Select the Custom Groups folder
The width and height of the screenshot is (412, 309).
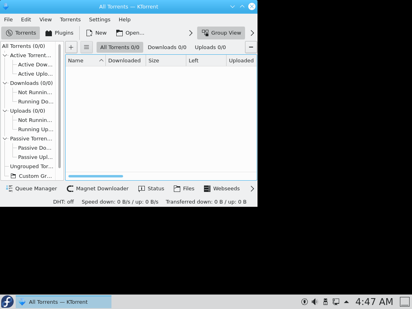point(31,176)
